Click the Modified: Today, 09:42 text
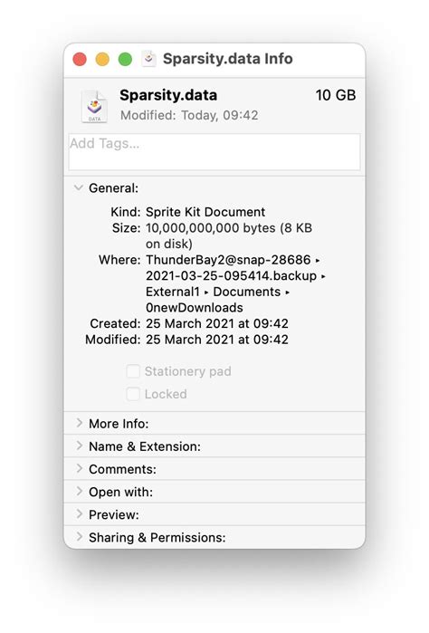 pos(189,115)
